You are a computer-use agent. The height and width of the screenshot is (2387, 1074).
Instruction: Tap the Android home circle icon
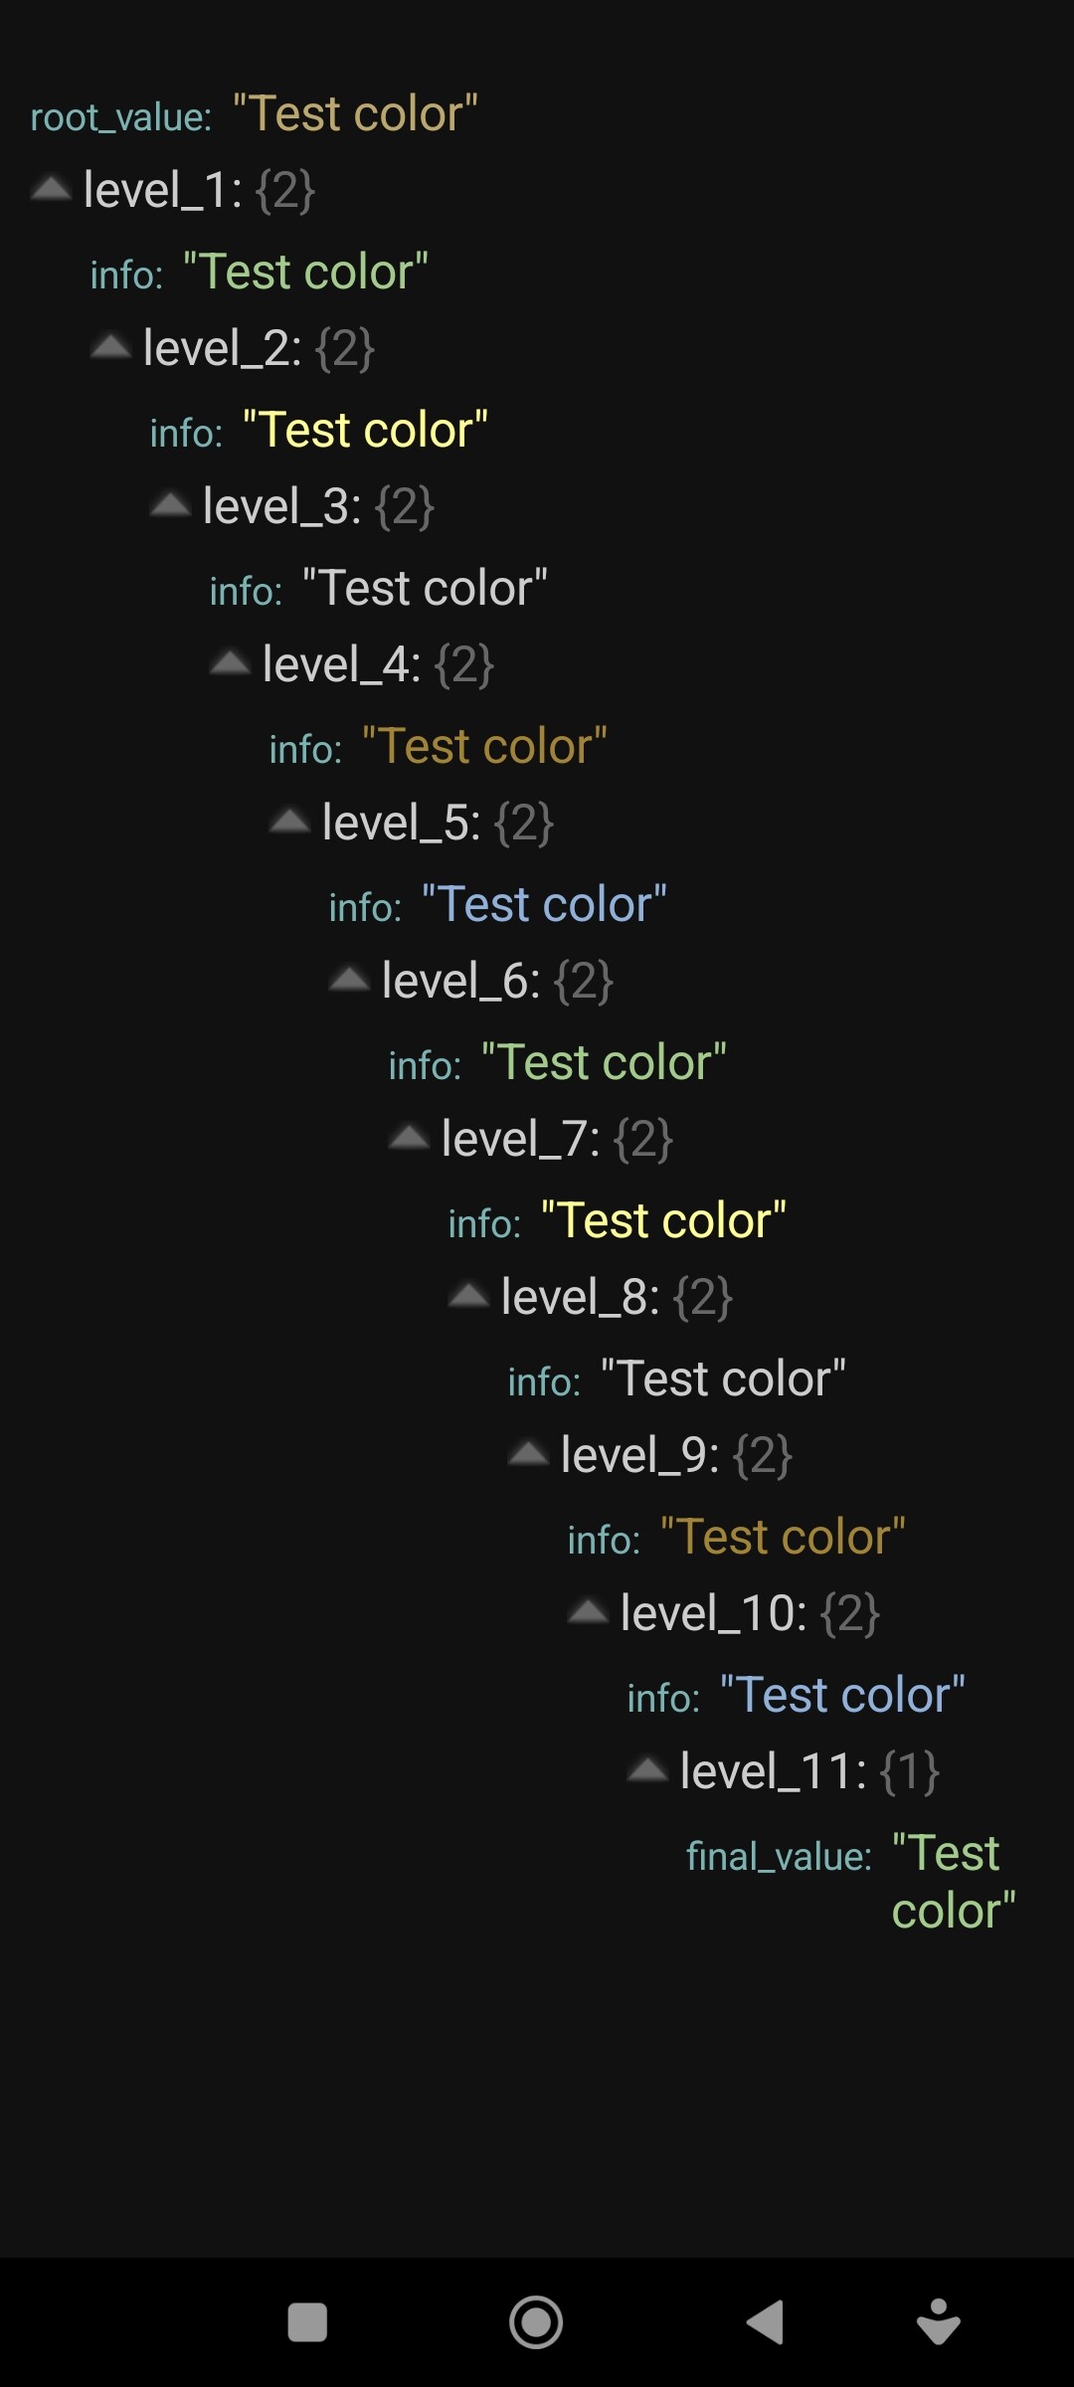coord(536,2322)
